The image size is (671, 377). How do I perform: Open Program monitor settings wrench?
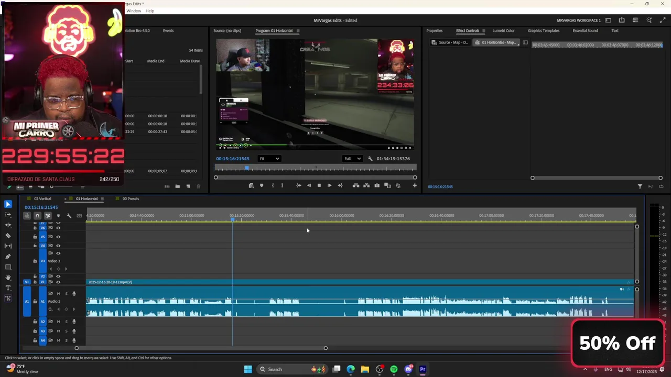[x=370, y=159]
